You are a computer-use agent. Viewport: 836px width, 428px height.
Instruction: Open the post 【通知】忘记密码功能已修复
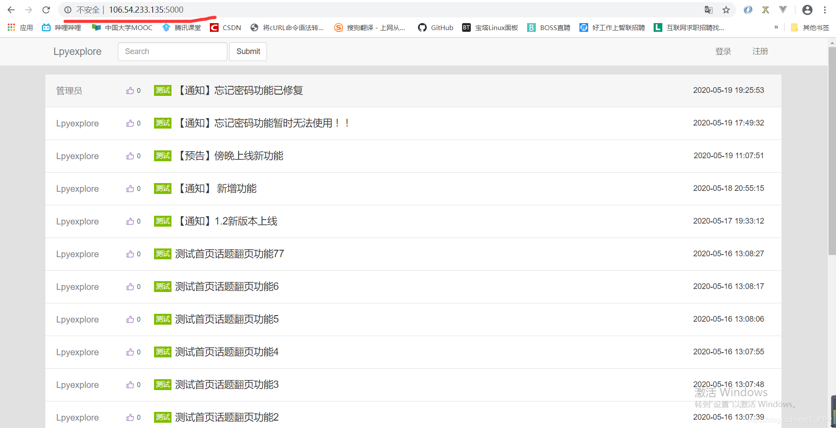pyautogui.click(x=240, y=90)
